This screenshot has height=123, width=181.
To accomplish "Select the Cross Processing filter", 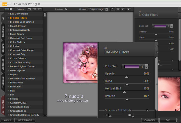I will click(20, 62).
